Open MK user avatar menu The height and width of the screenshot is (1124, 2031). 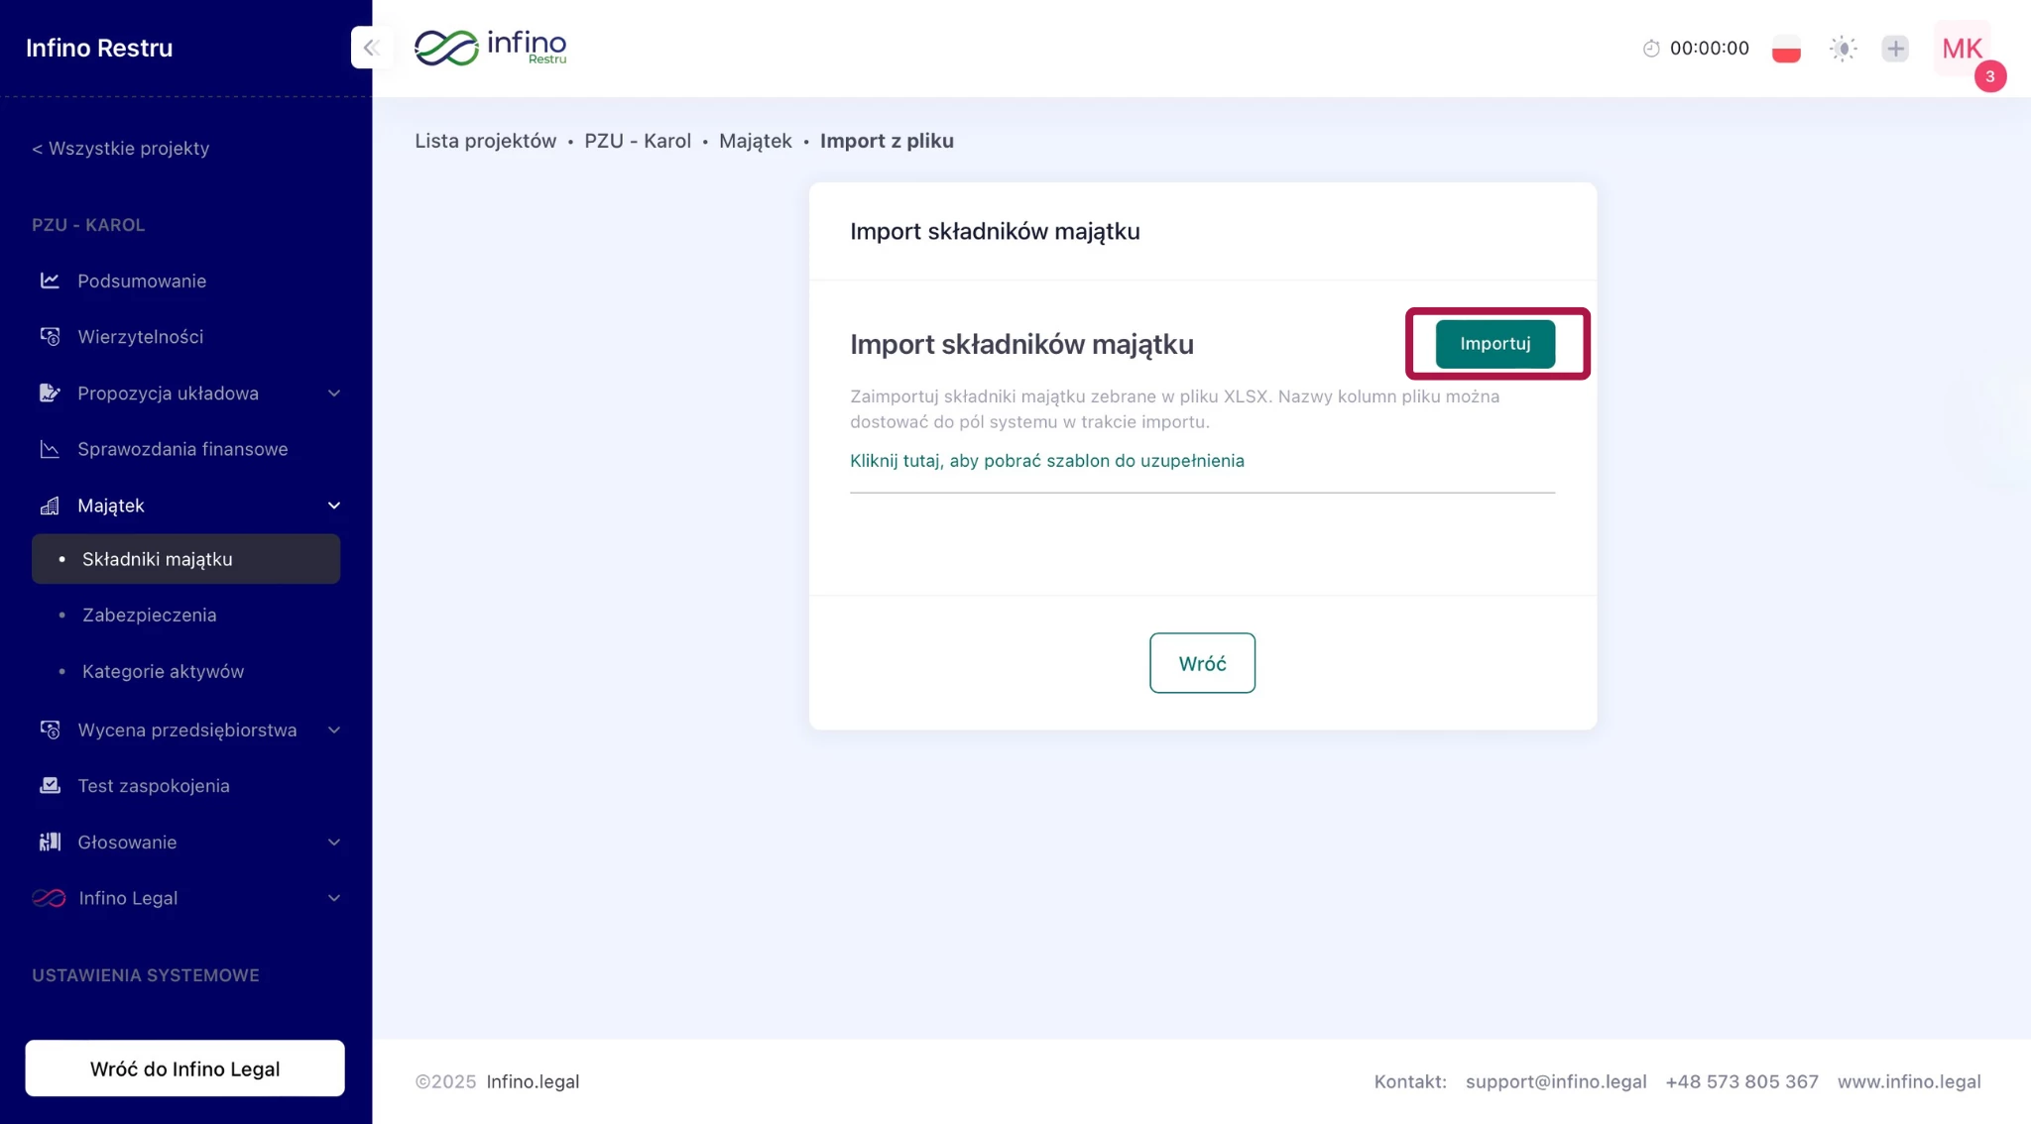coord(1962,49)
